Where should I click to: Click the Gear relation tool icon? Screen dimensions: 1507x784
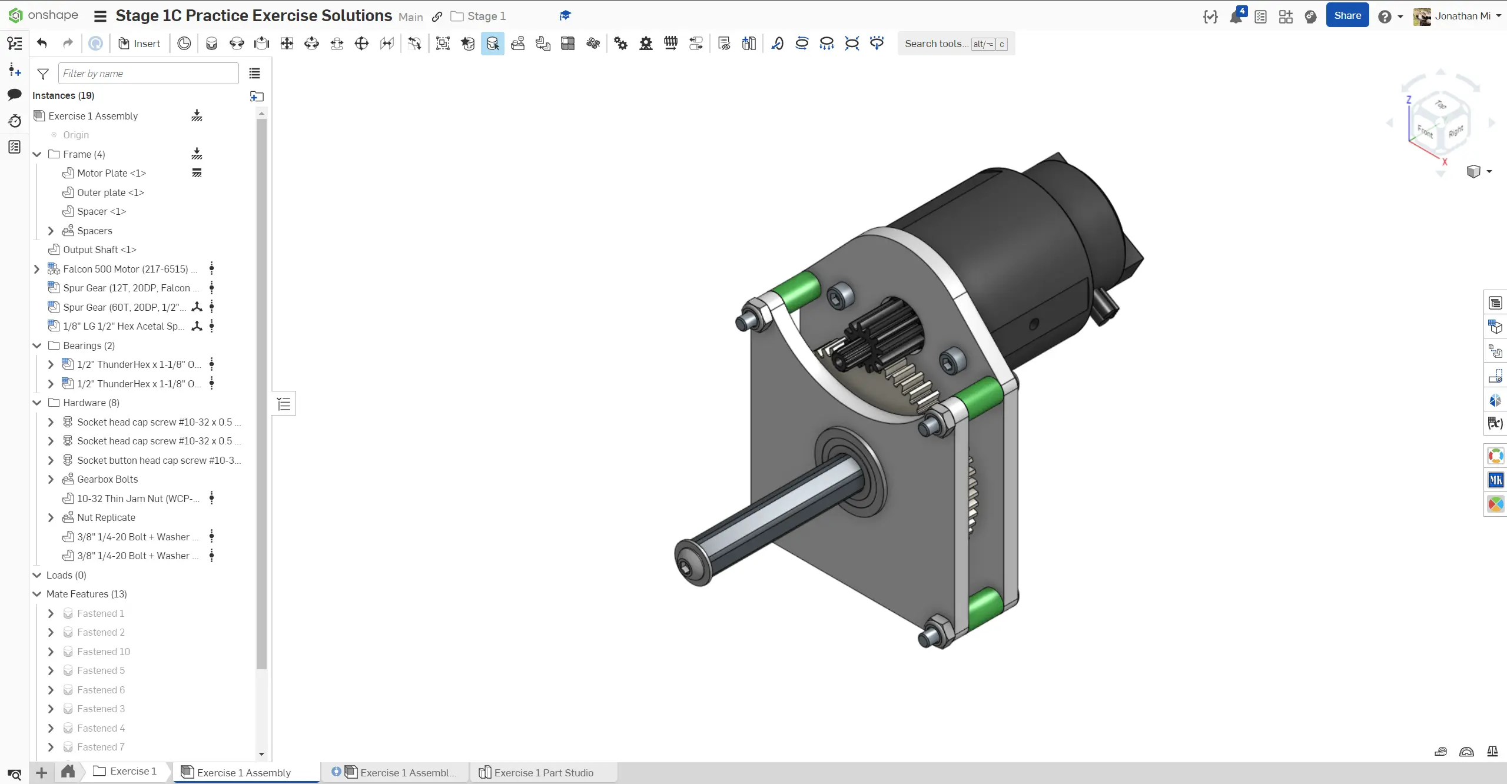coord(620,43)
